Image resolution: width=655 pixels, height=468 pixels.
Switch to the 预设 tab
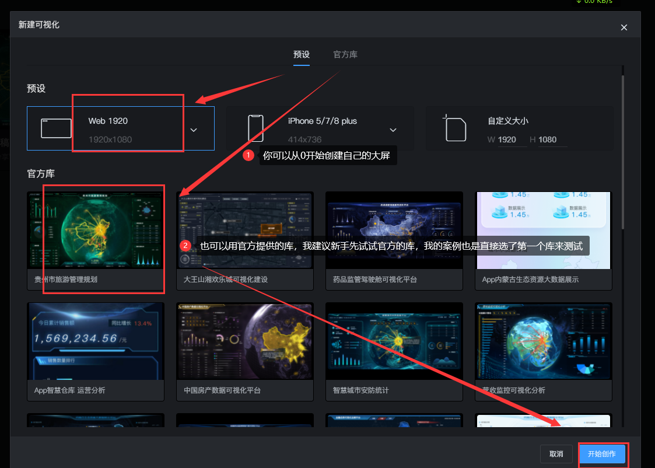click(301, 55)
